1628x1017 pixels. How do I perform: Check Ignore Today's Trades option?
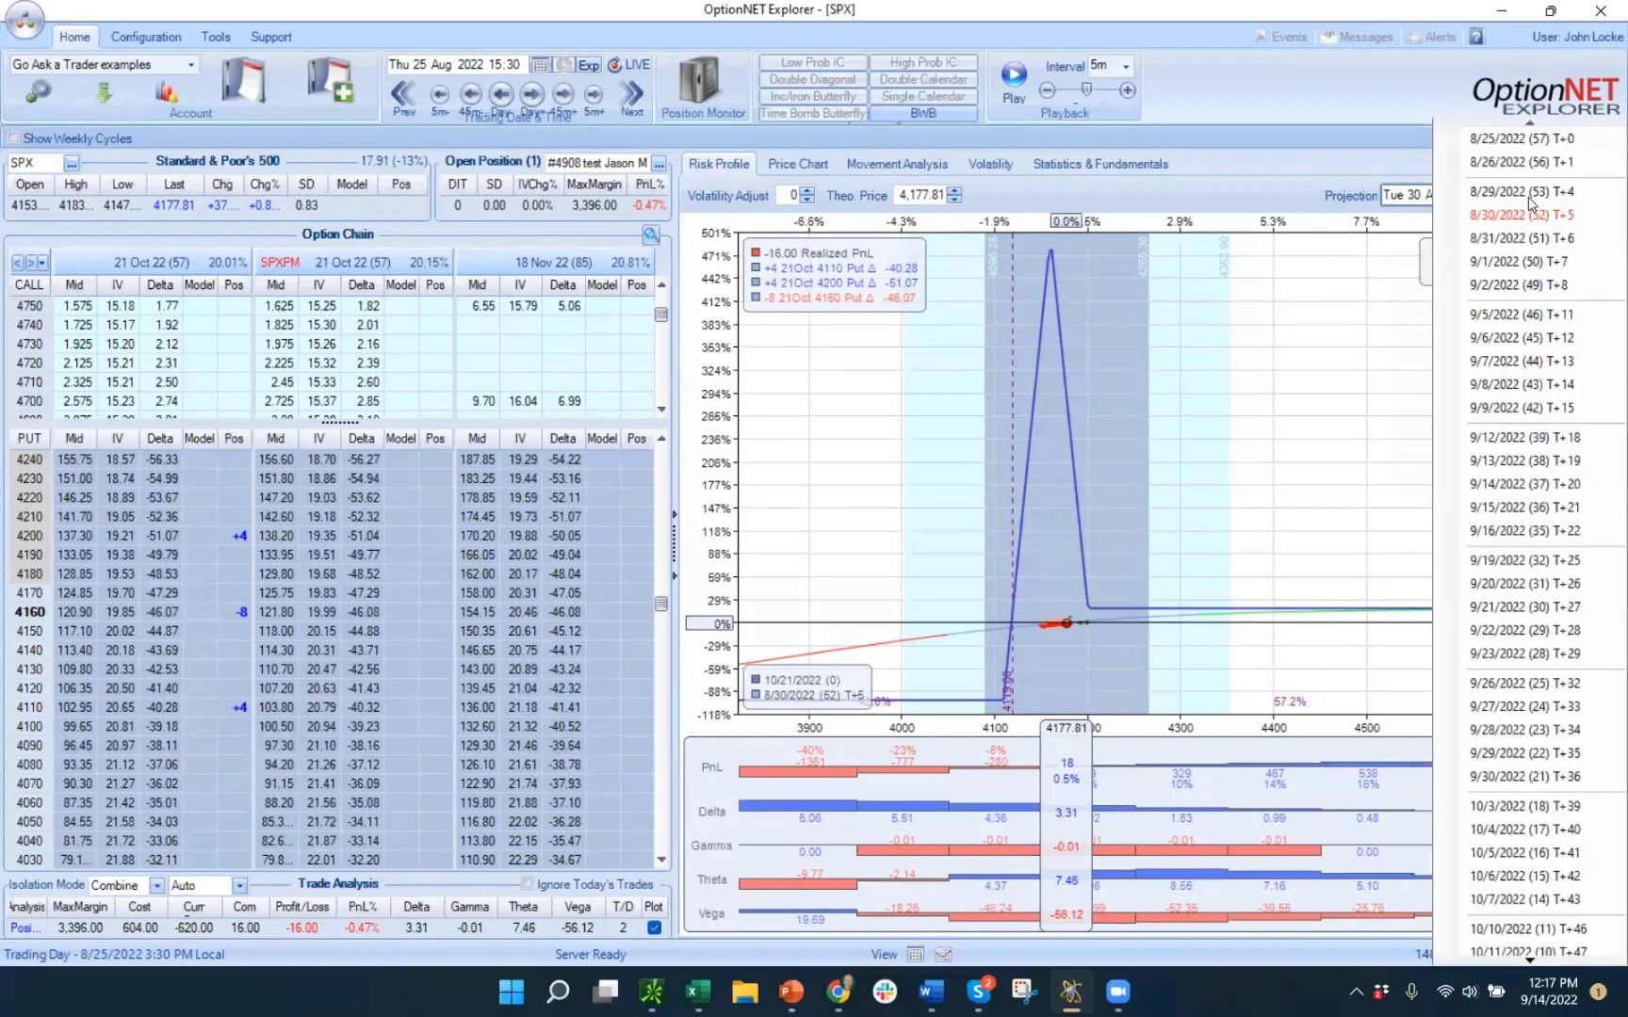[527, 883]
